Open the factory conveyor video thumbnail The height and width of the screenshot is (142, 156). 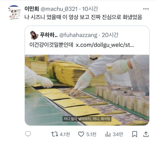pos(87,90)
